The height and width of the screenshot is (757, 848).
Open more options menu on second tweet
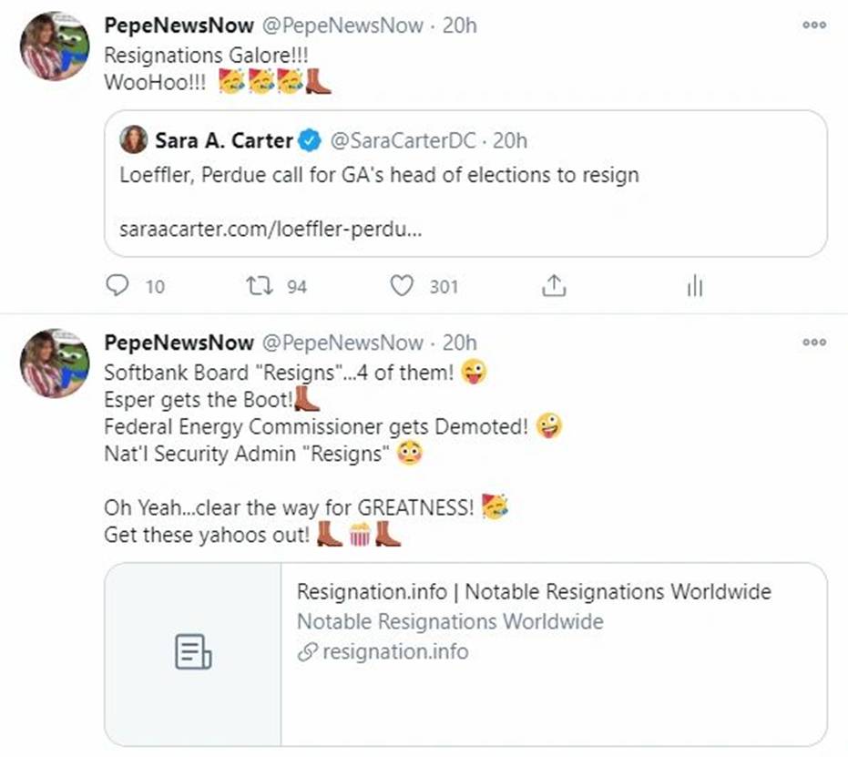click(813, 343)
